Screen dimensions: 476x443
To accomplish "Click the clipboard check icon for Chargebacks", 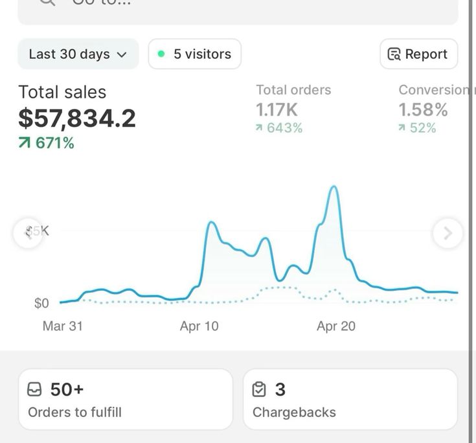I will (259, 390).
